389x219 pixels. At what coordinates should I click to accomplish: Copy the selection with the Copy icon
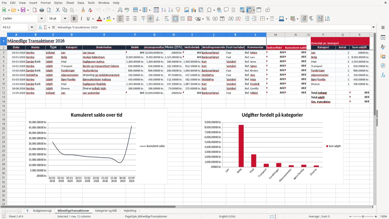coord(65,10)
